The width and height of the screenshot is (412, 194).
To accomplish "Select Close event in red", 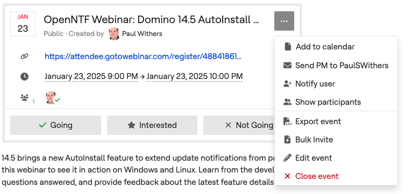I will [x=336, y=176].
